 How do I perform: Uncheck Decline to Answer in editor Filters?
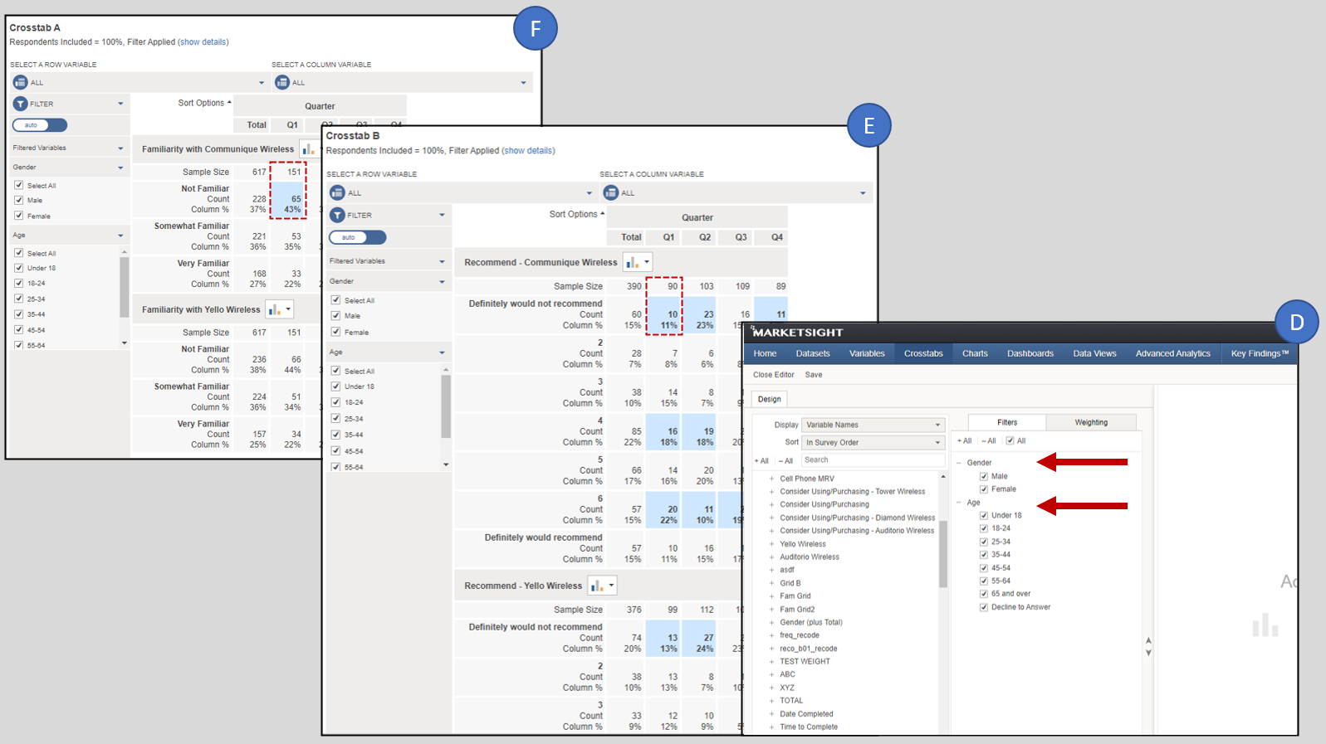[984, 607]
